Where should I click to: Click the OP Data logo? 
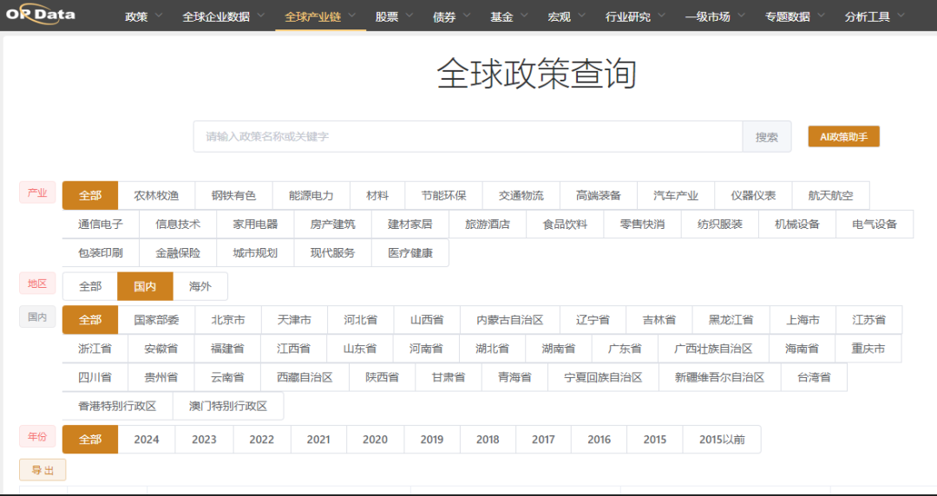pos(40,13)
